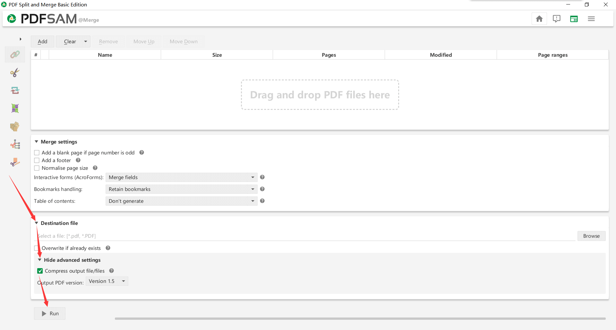The height and width of the screenshot is (330, 616).
Task: Click the Add button to add PDFs
Action: point(42,42)
